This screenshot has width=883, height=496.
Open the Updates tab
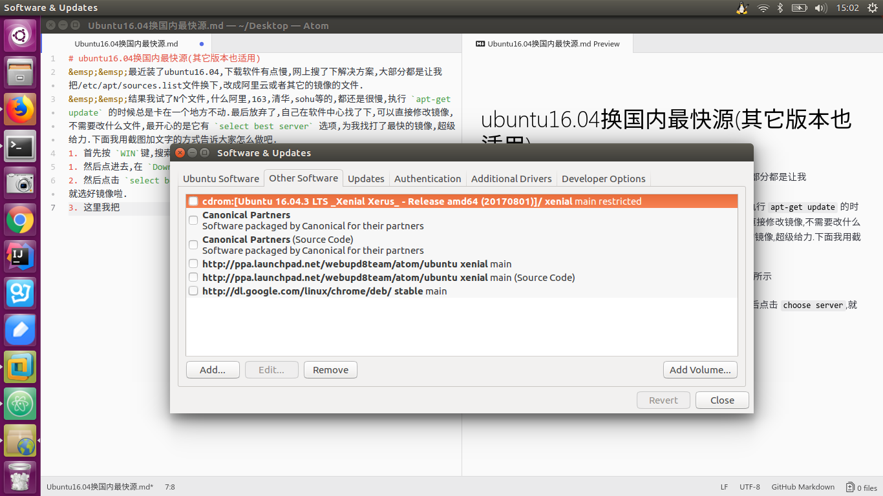coord(366,179)
